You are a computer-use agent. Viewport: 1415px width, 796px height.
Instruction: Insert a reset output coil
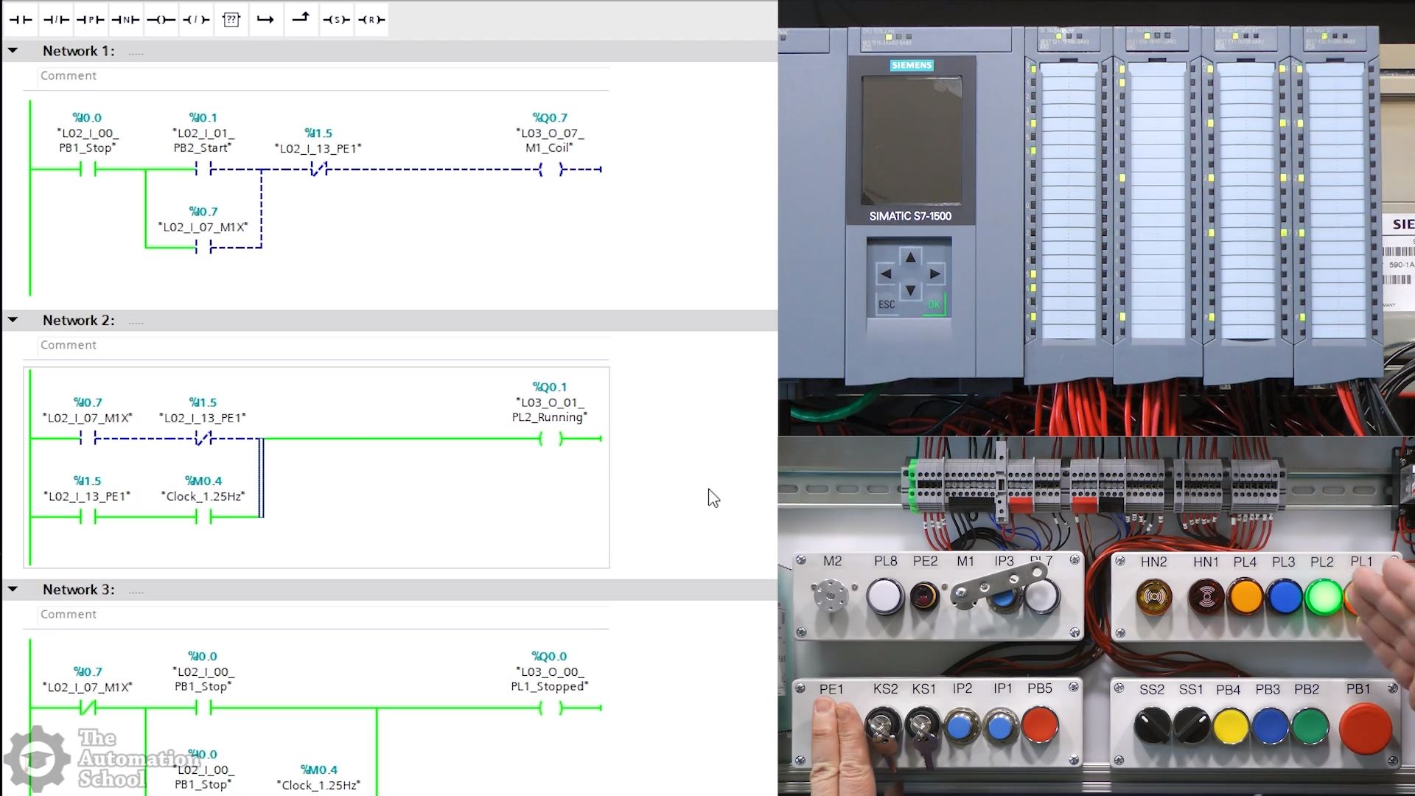pyautogui.click(x=371, y=20)
